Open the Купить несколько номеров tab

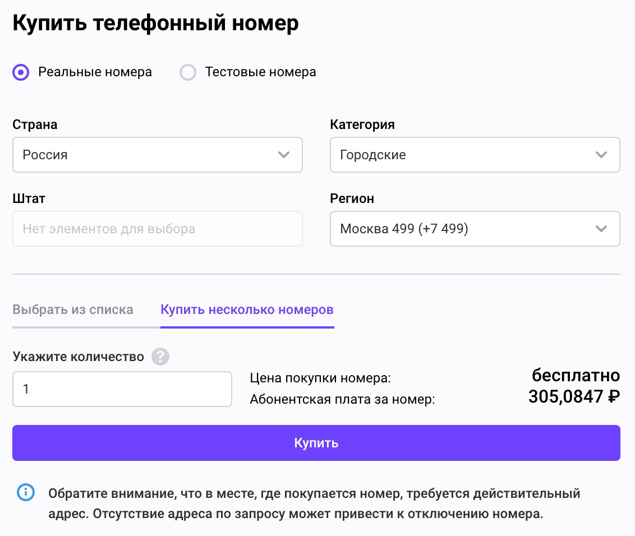247,309
